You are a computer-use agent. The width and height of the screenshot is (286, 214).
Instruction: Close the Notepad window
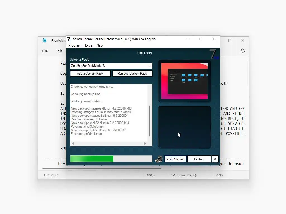click(x=243, y=40)
